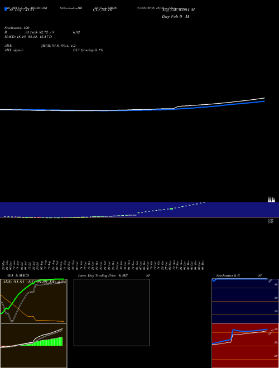Click the 'SI 14/3: 82.72 / 8' reading

click(x=40, y=32)
